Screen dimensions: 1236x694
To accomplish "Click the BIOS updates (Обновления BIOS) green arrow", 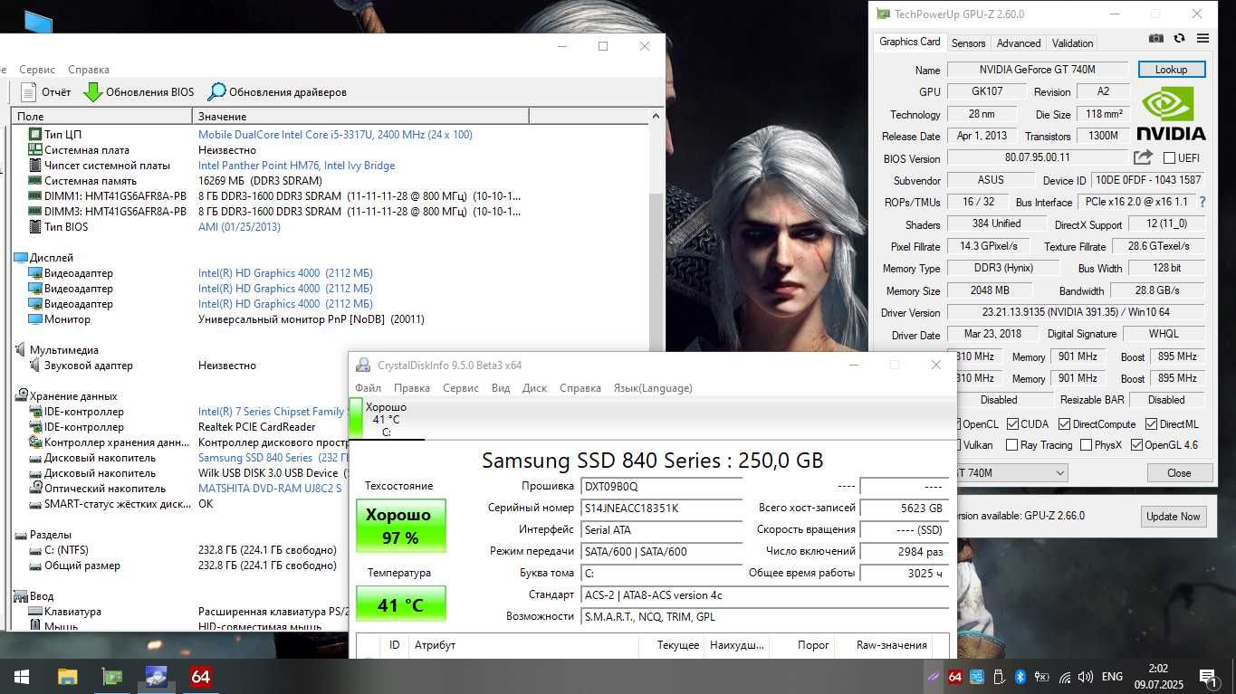I will pyautogui.click(x=92, y=91).
